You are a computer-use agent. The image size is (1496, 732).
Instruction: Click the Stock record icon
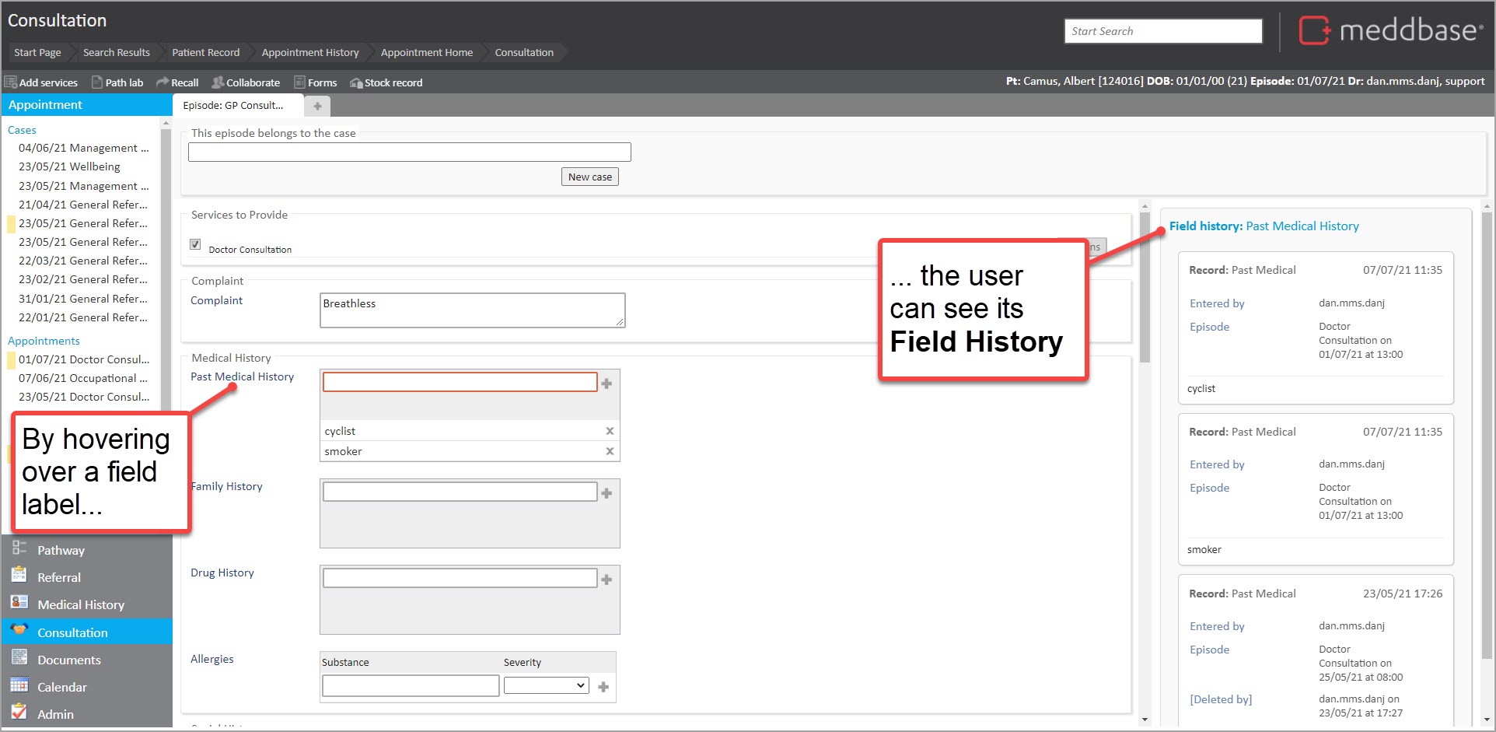[356, 82]
